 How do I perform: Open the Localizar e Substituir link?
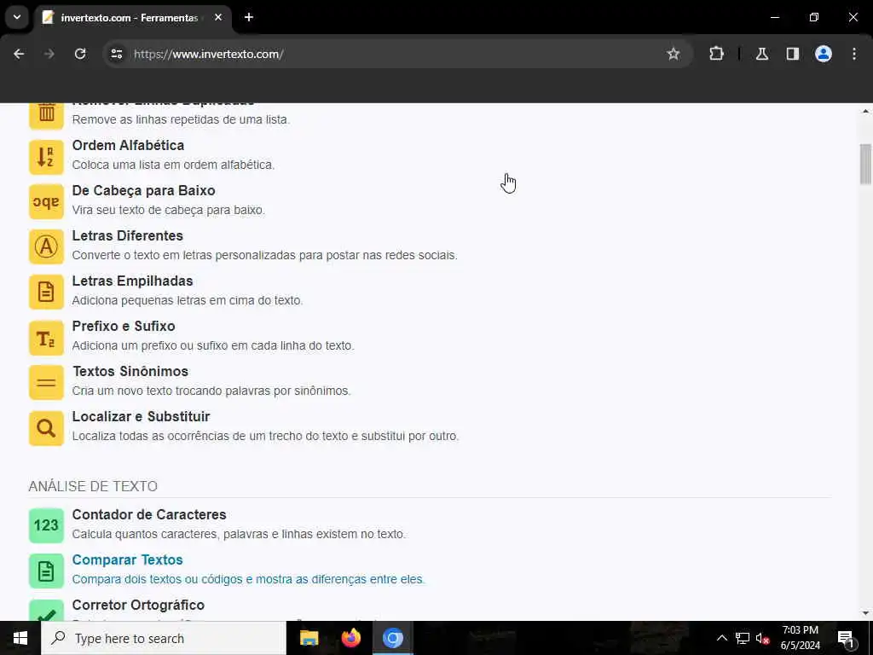(141, 416)
